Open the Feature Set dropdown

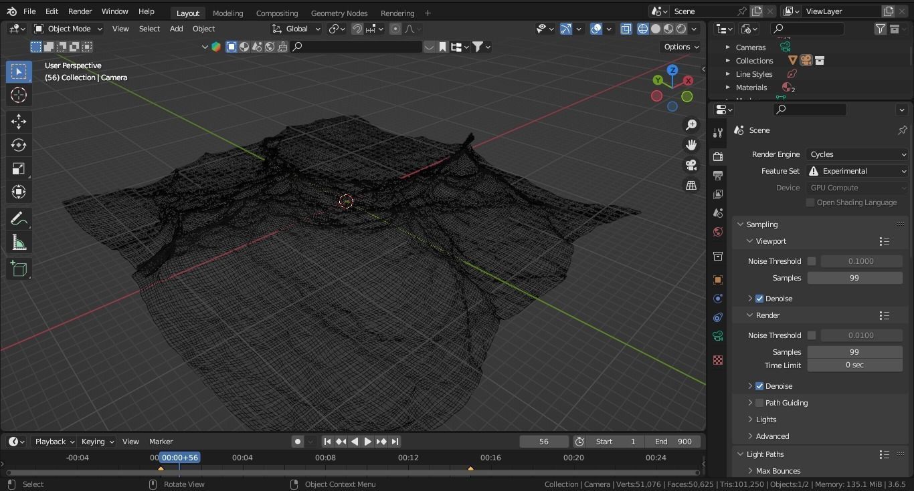point(857,171)
